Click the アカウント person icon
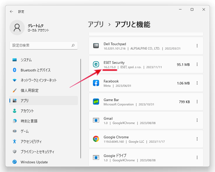 [15, 111]
